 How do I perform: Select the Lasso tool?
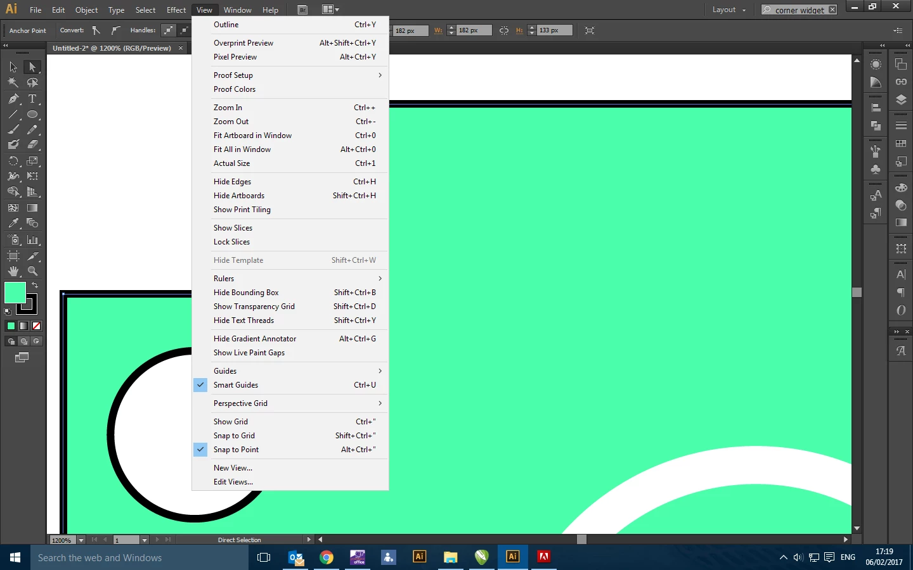coord(32,82)
